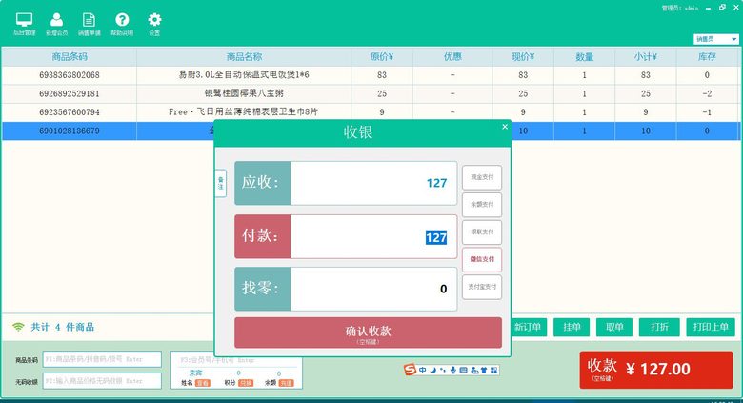Viewport: 743px width, 403px height.
Task: Click barcode cell 6923567600794
Action: 70,112
